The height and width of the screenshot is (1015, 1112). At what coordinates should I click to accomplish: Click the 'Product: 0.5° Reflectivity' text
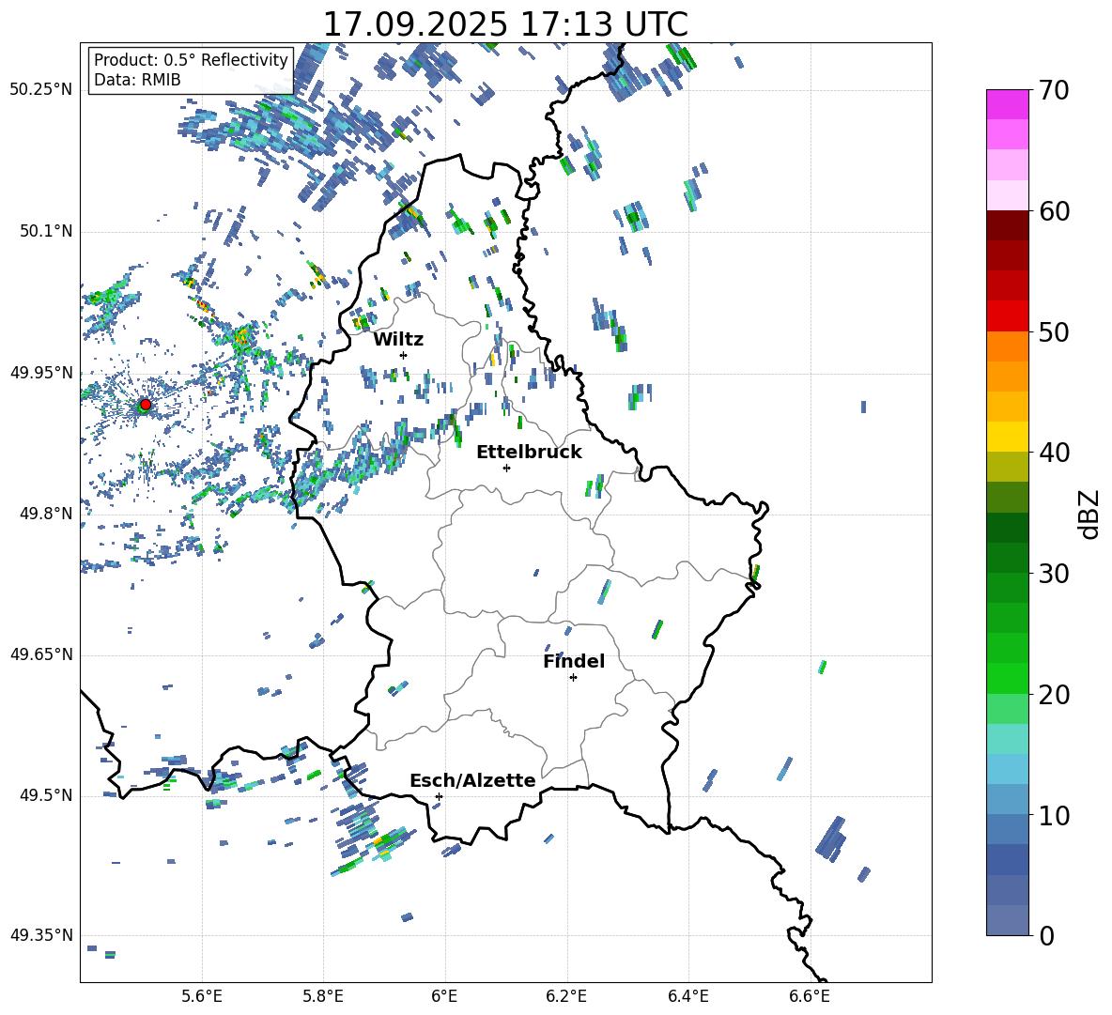[191, 59]
